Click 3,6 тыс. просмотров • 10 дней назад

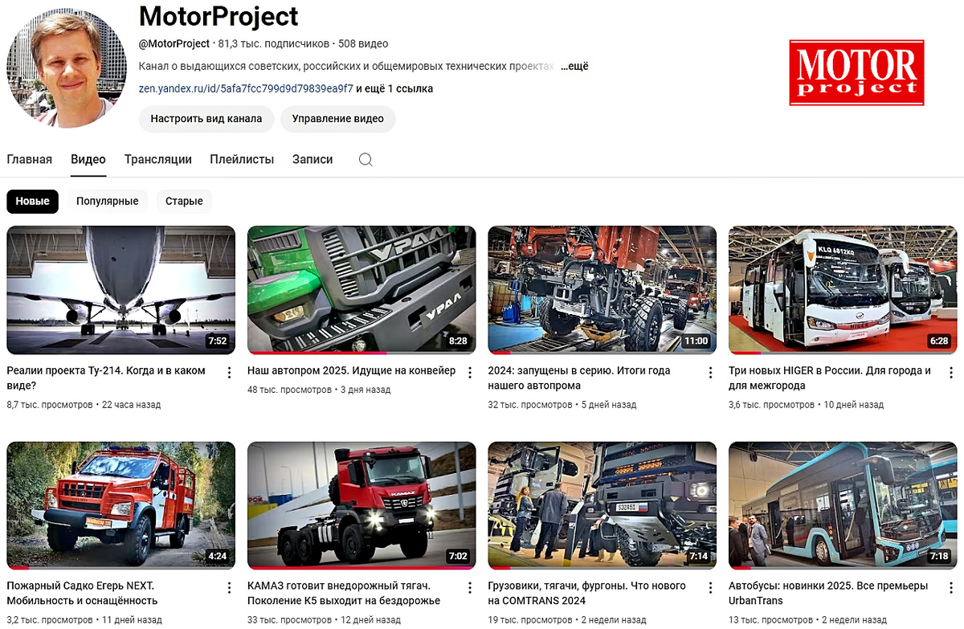[x=806, y=404]
